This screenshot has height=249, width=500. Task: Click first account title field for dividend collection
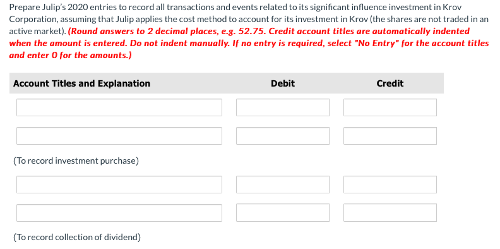119,185
